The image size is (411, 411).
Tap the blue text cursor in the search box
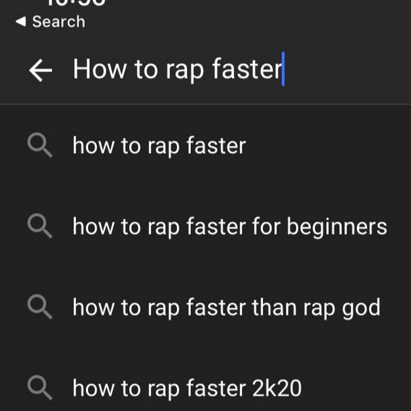(283, 69)
